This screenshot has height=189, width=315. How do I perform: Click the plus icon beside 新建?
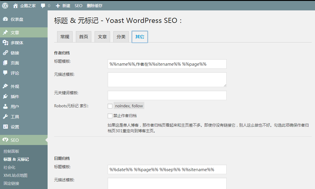click(x=58, y=6)
